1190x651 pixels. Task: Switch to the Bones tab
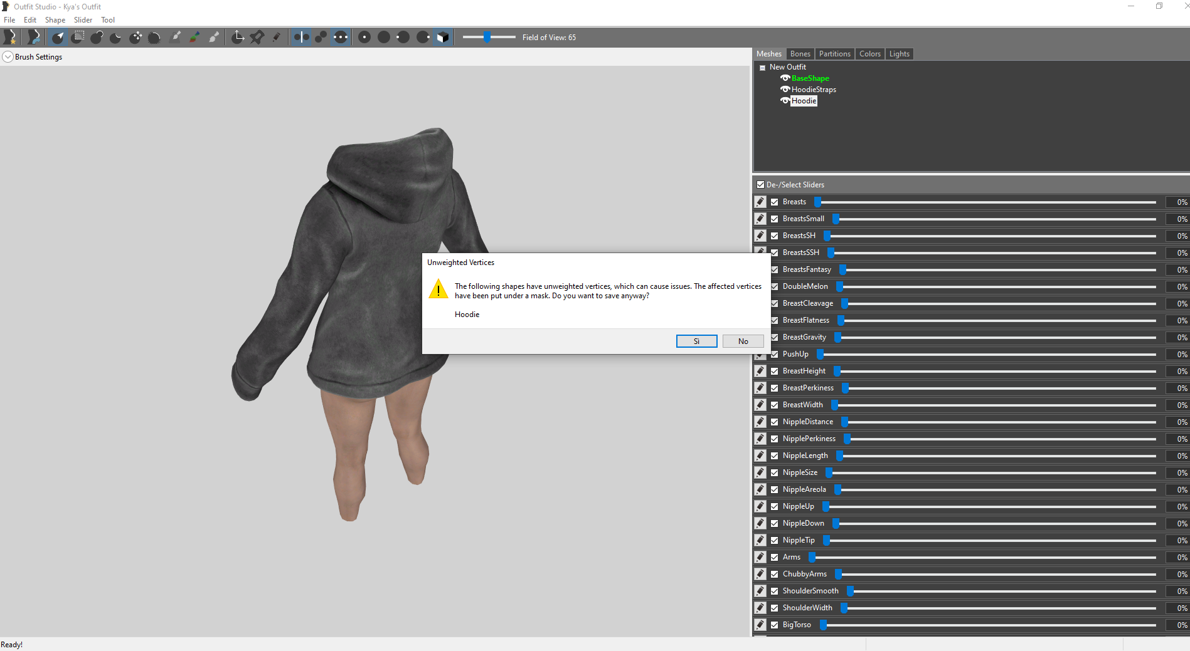(x=800, y=54)
